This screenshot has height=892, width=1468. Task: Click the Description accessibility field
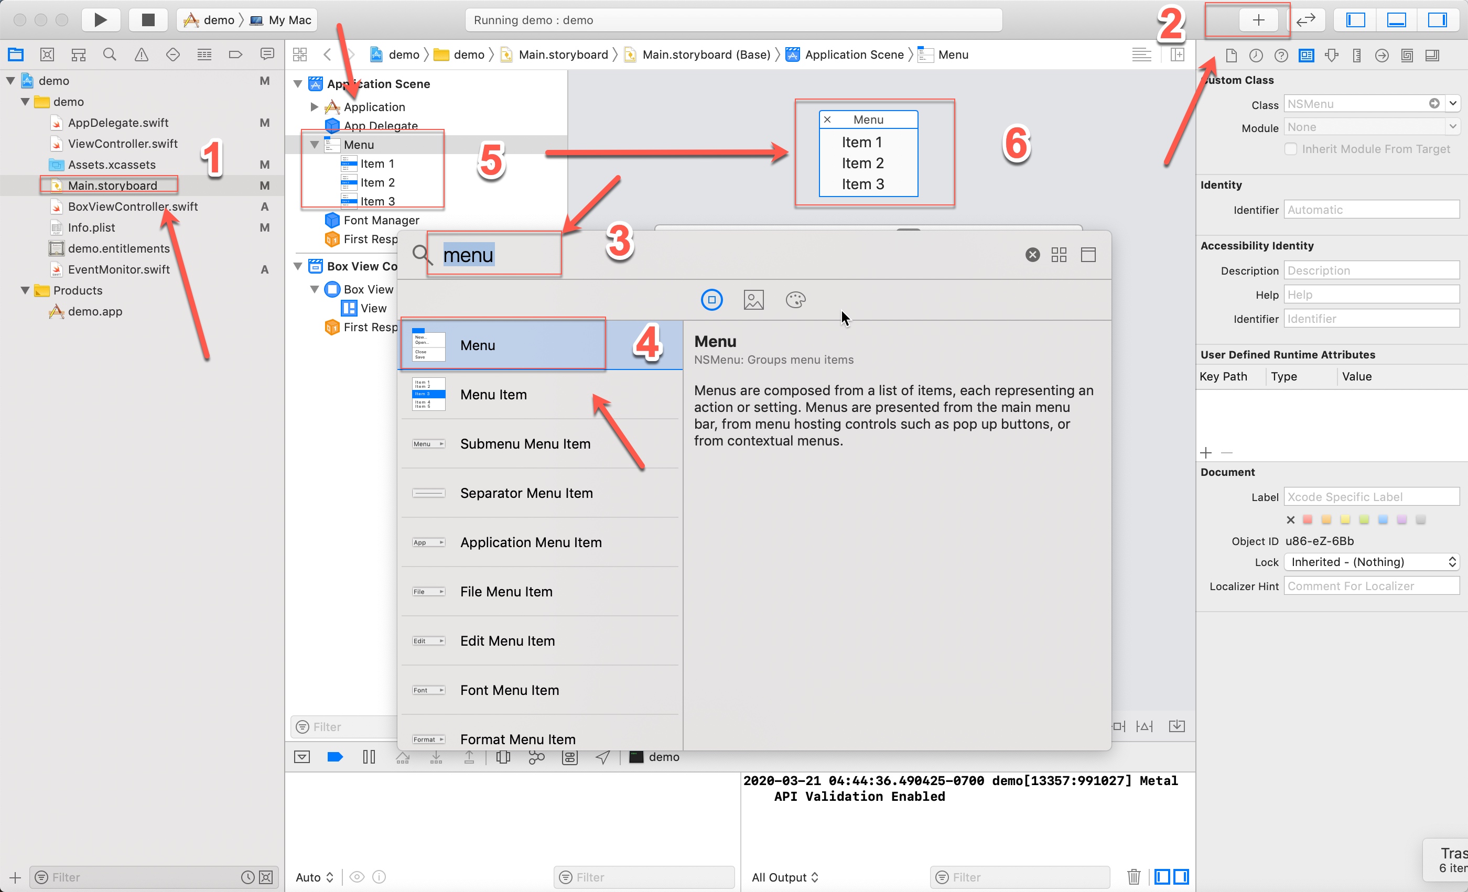1372,270
